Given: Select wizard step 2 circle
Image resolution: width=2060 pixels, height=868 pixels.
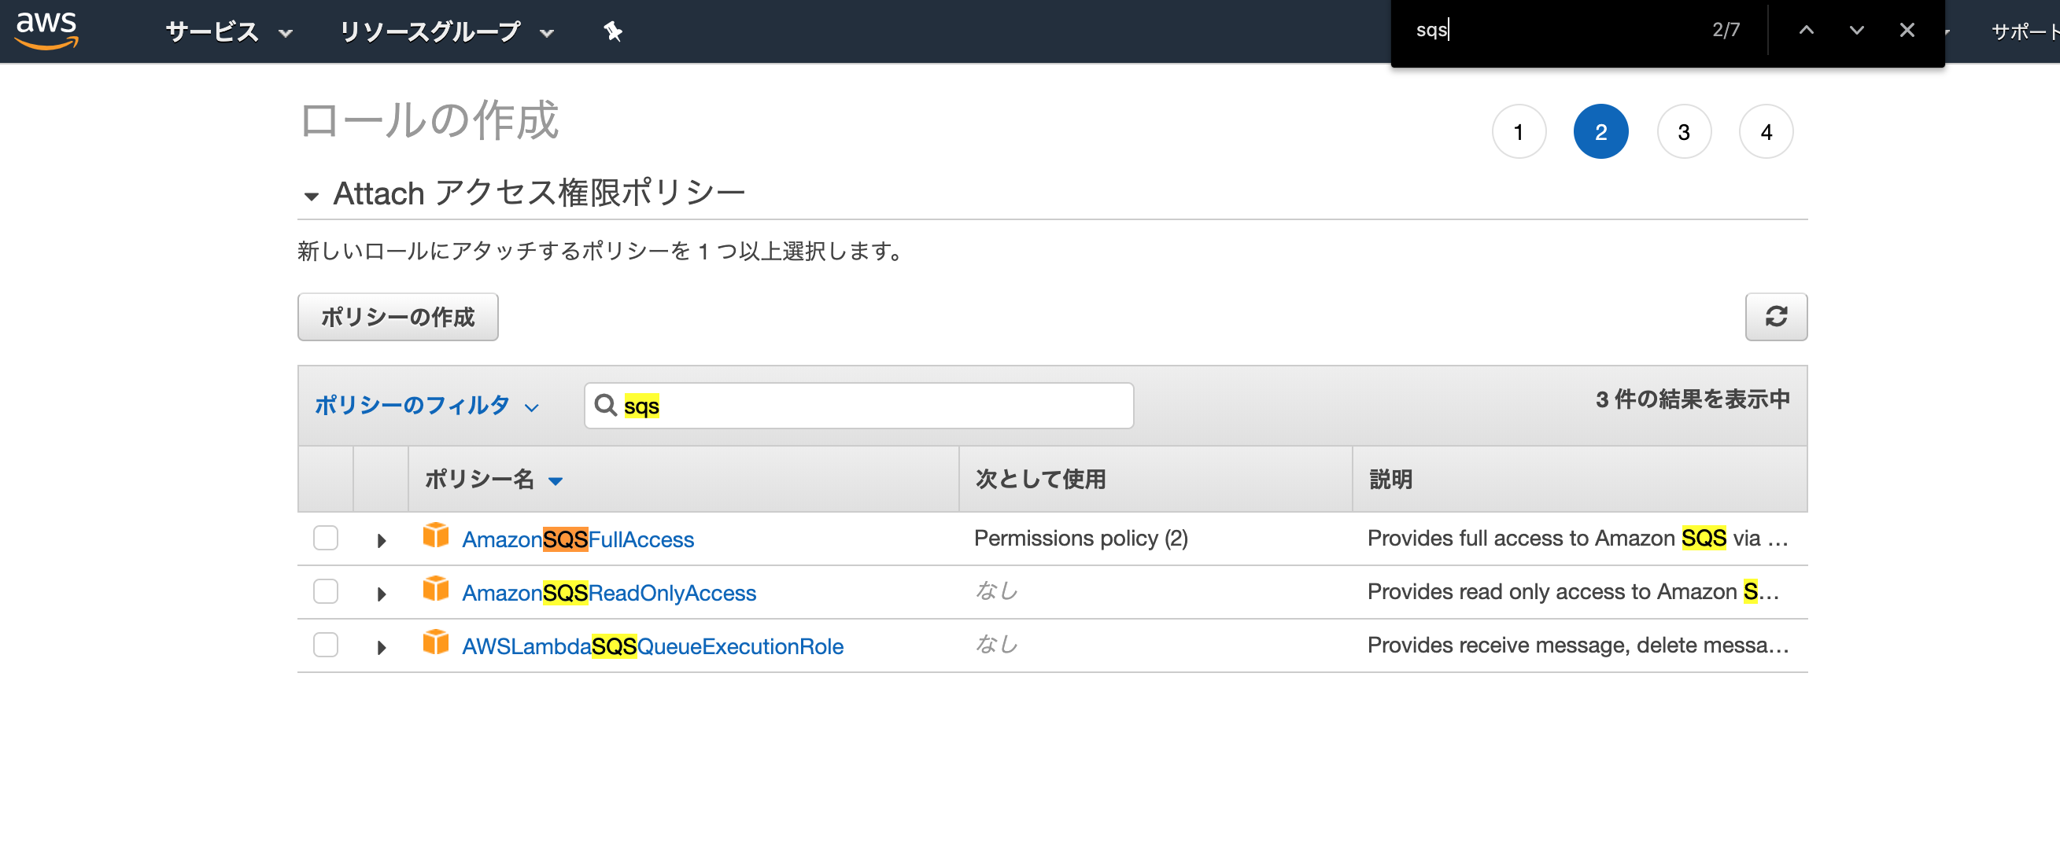Looking at the screenshot, I should [1600, 132].
